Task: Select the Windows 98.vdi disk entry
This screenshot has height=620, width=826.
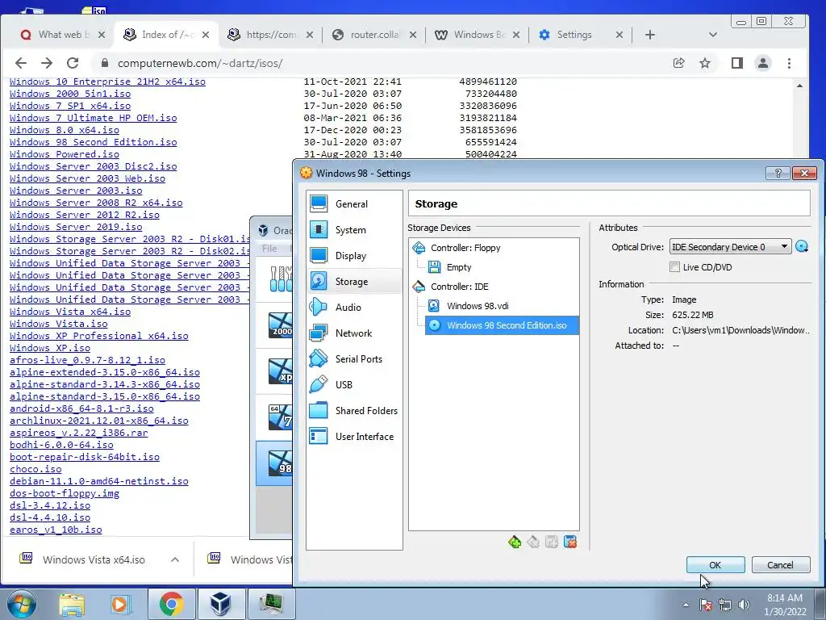Action: (478, 306)
